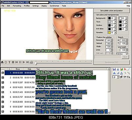This screenshot has width=132, height=120.
Task: Jump to the previous subtitle
Action: coord(16,62)
